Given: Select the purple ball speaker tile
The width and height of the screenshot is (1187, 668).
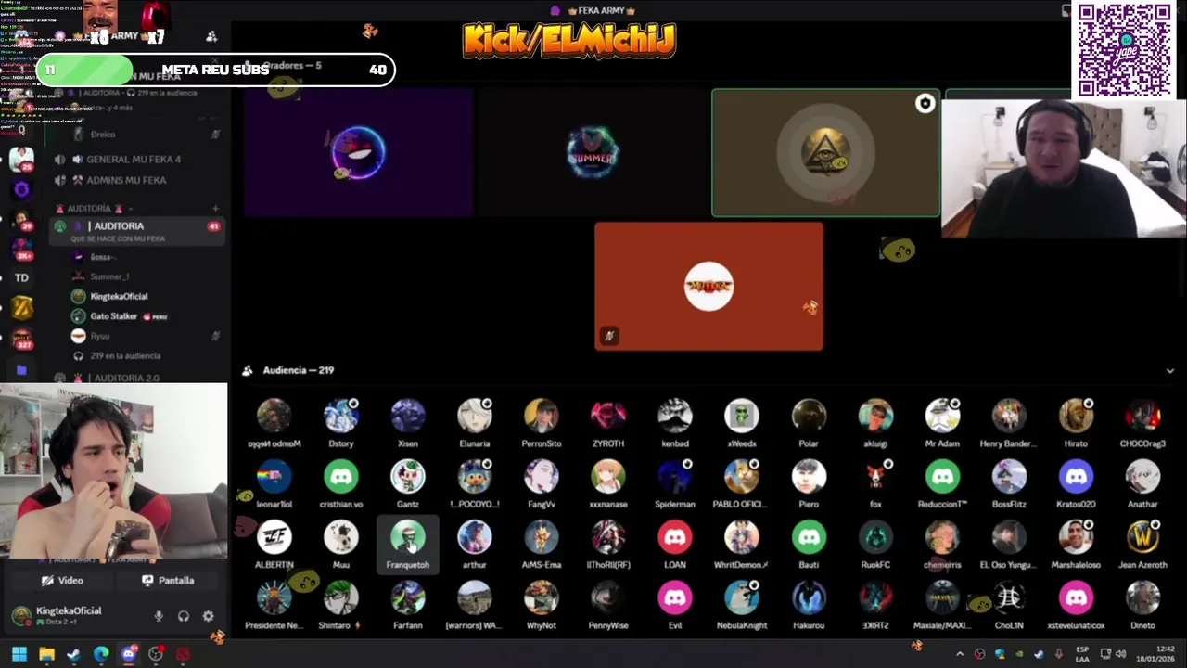Looking at the screenshot, I should [x=359, y=153].
